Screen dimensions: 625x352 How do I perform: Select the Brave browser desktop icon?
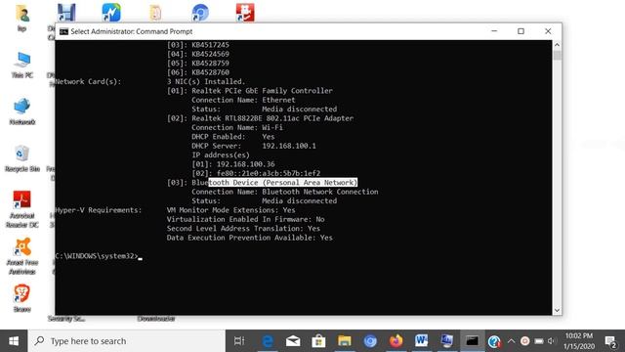pos(22,298)
